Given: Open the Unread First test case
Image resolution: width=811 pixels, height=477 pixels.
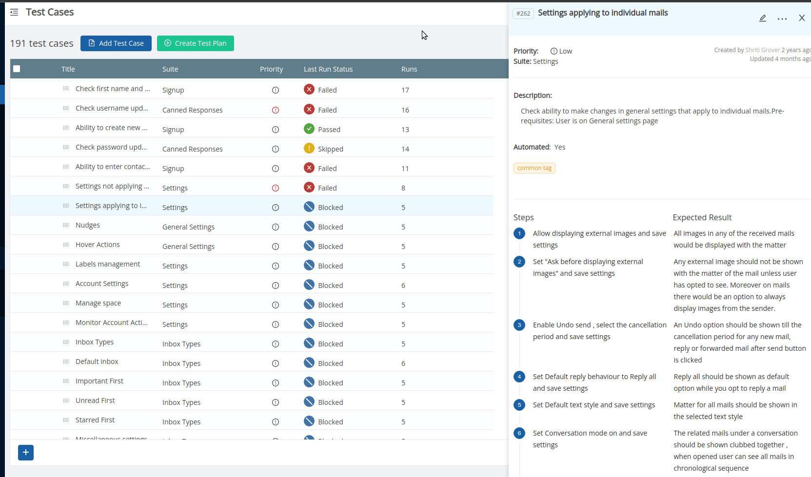Looking at the screenshot, I should 95,401.
